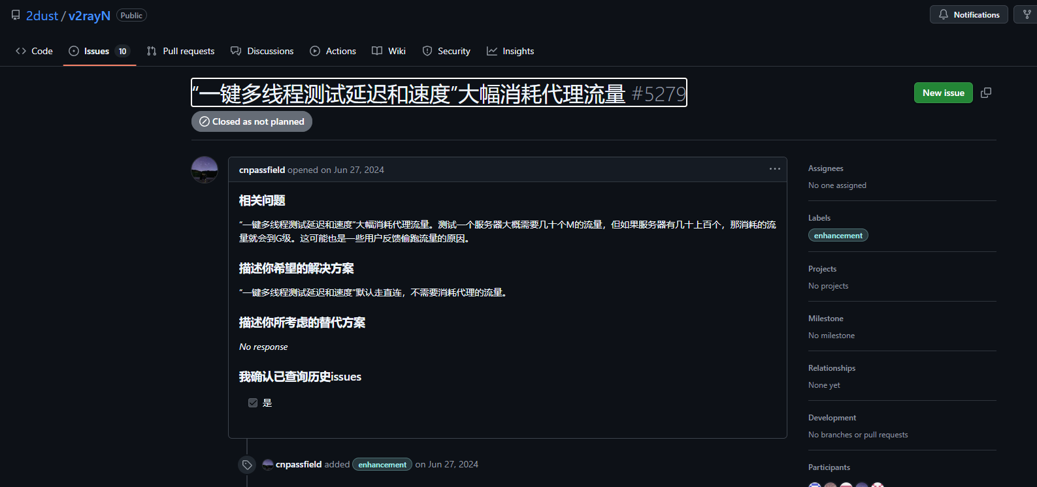The height and width of the screenshot is (487, 1037).
Task: Click the Assignees sidebar heading
Action: 826,168
